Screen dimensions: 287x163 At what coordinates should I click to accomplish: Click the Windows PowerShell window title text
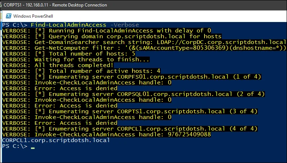33,16
